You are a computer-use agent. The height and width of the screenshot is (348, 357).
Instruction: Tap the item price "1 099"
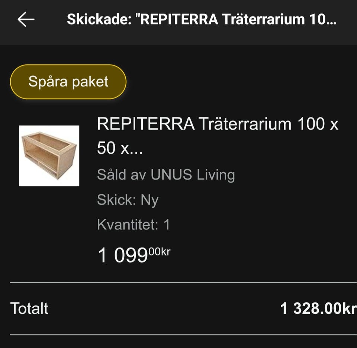coord(123,256)
